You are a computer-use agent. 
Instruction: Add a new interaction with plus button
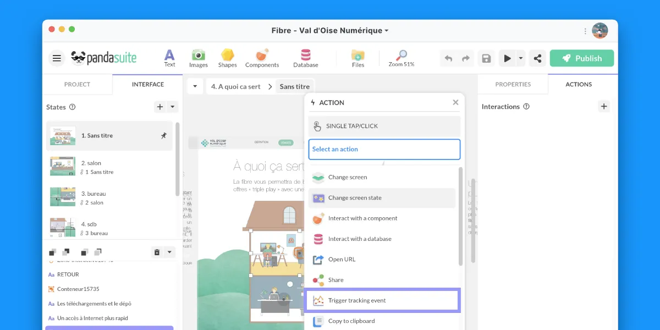pyautogui.click(x=604, y=107)
